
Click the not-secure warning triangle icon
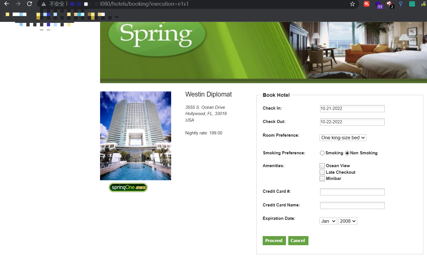click(x=43, y=4)
